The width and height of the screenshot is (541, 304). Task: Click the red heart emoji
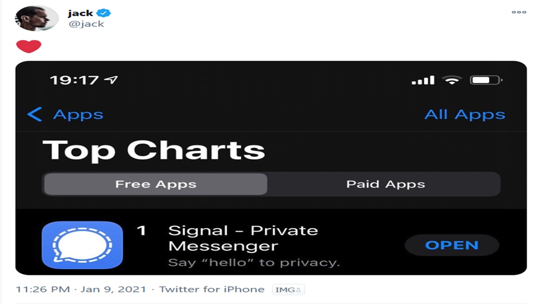tap(29, 46)
